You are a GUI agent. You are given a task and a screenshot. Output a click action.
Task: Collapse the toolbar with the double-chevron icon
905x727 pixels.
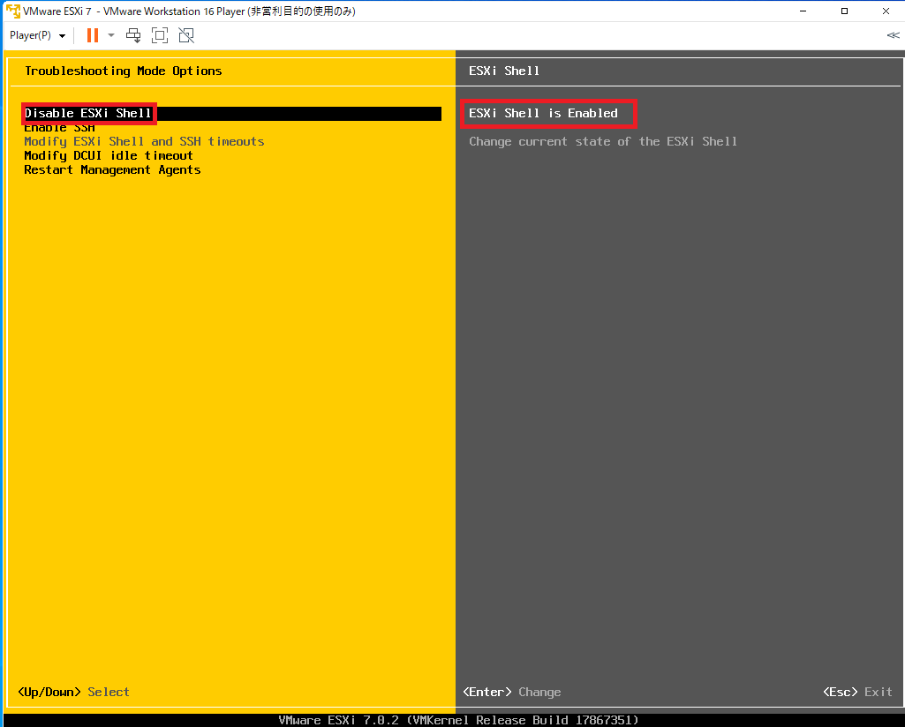893,36
